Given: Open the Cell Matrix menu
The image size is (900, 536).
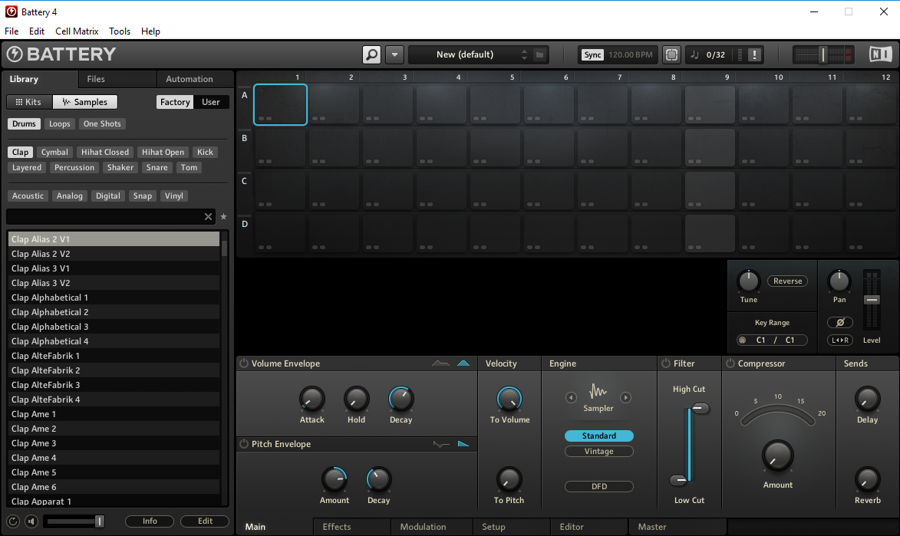Looking at the screenshot, I should [x=77, y=31].
